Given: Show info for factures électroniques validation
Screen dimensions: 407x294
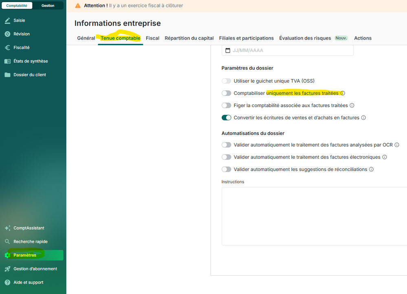Looking at the screenshot, I should point(384,157).
